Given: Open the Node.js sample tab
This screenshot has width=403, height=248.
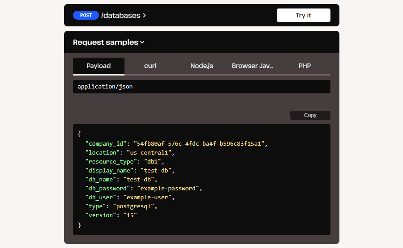Looking at the screenshot, I should 201,66.
